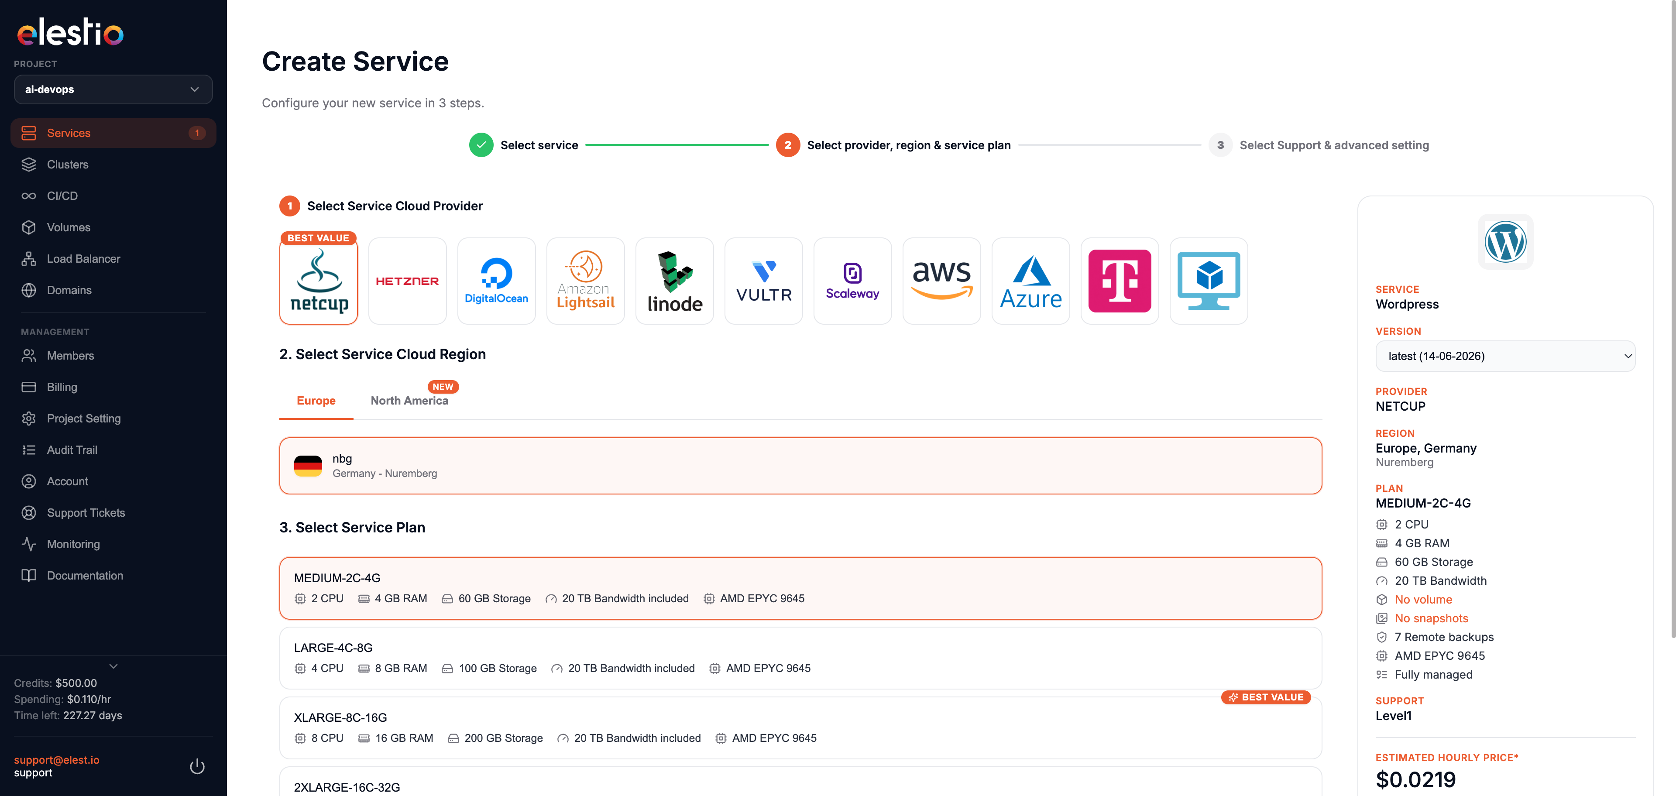Screen dimensions: 1676x796
Task: Select the pink Telekom T provider
Action: (x=1120, y=281)
